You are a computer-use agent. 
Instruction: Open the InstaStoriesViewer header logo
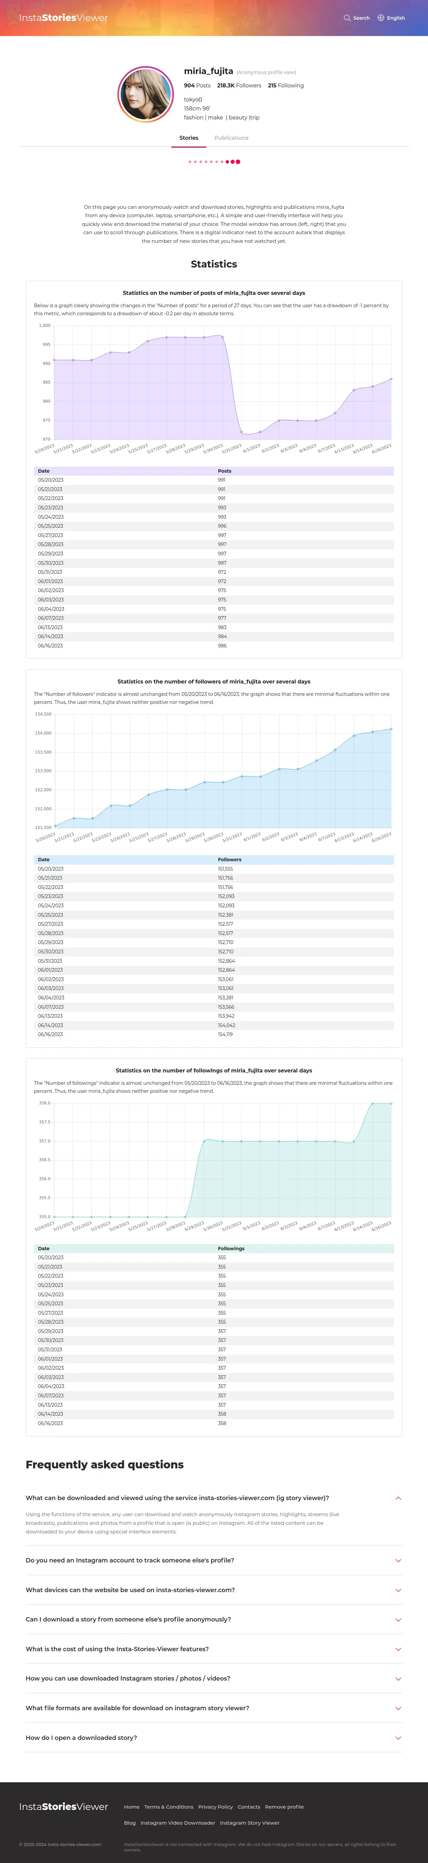64,18
